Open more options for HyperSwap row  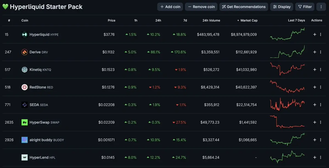pos(320,122)
